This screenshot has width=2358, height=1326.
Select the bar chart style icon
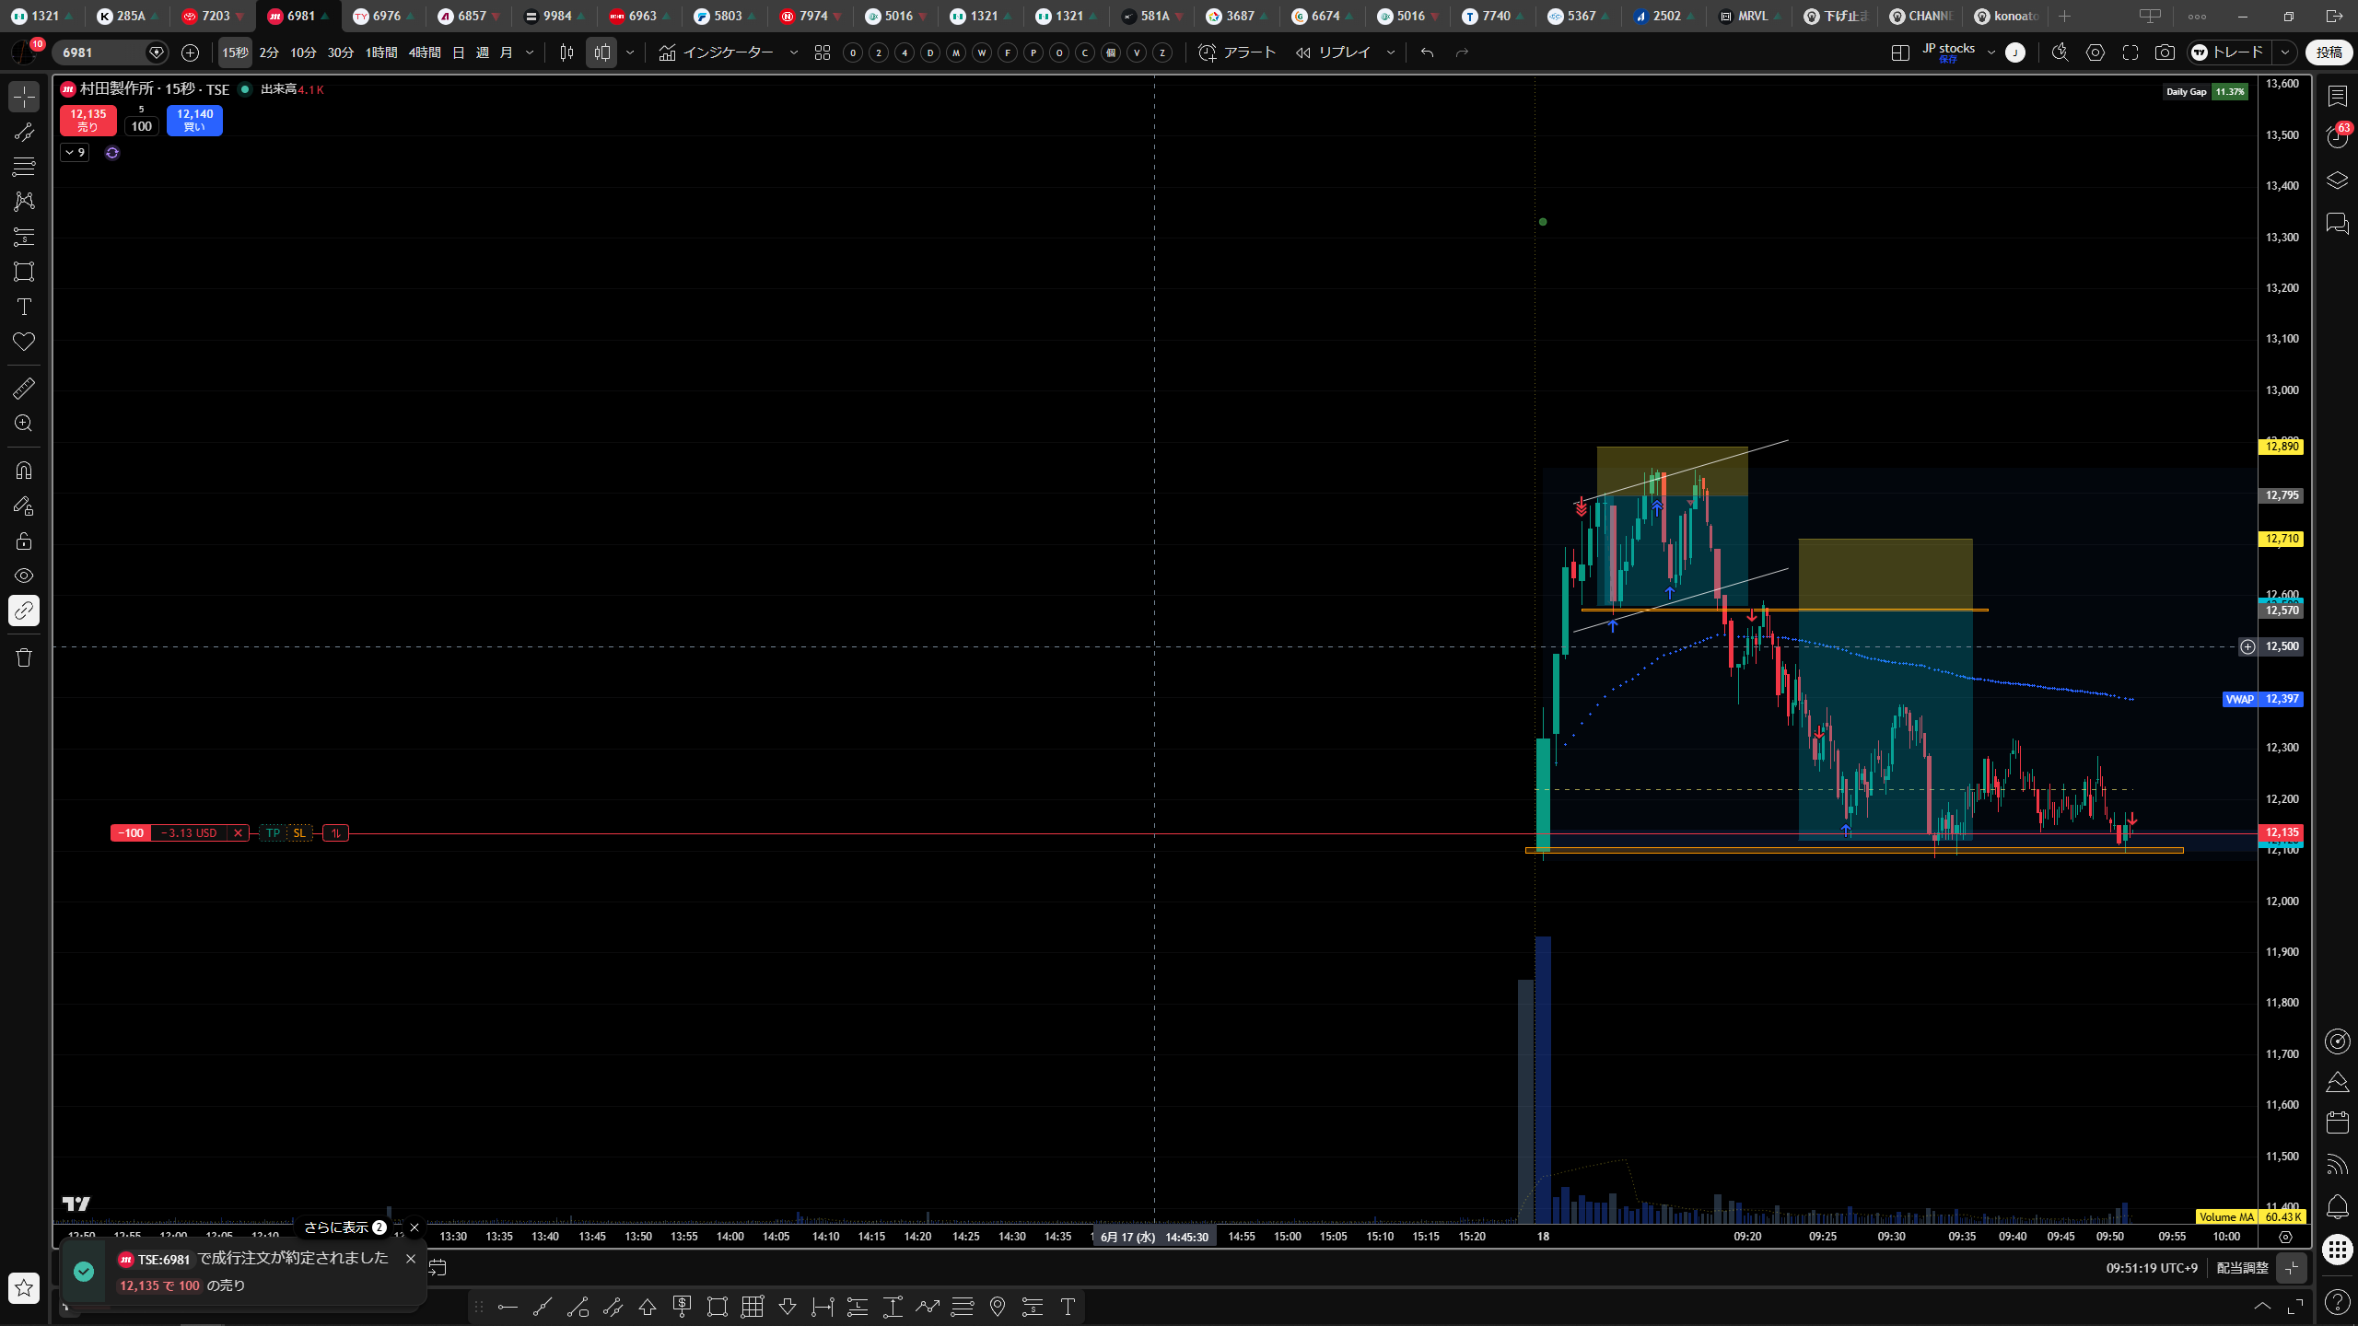(566, 52)
